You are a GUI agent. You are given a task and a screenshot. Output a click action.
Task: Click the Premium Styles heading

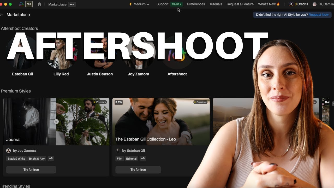point(16,91)
